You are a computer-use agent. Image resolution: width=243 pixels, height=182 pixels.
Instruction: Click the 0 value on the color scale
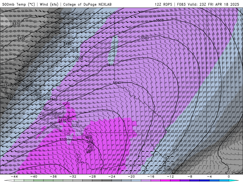(229, 177)
